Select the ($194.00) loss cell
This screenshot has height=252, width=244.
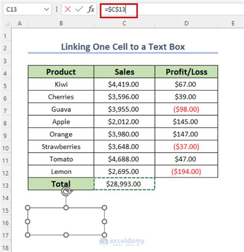(186, 171)
